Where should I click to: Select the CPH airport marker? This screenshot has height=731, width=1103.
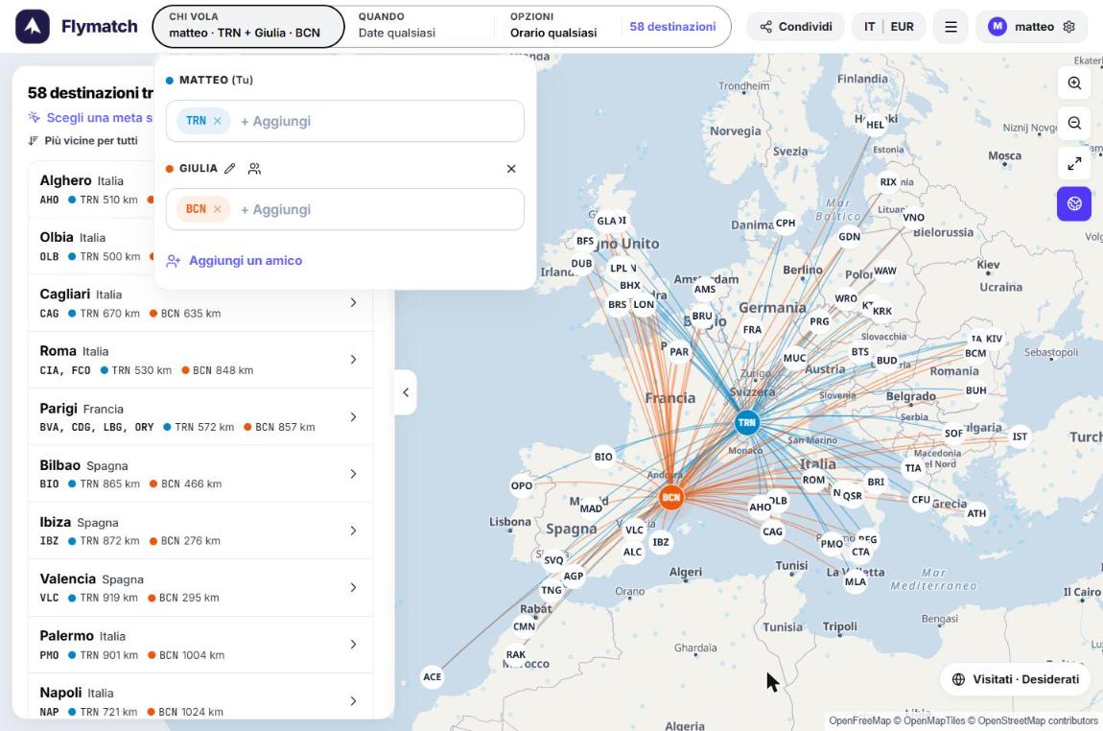point(785,223)
